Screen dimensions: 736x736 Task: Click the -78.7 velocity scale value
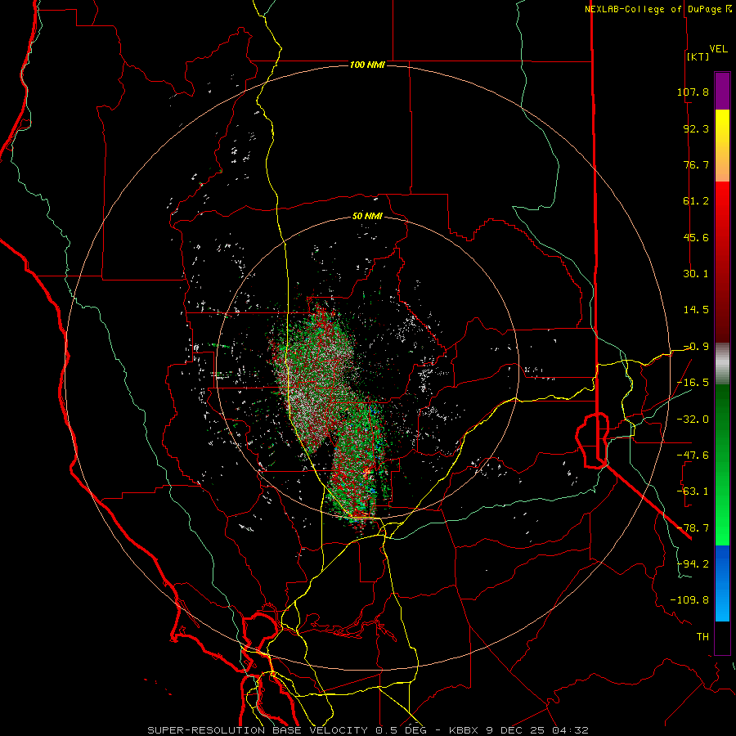pos(693,528)
